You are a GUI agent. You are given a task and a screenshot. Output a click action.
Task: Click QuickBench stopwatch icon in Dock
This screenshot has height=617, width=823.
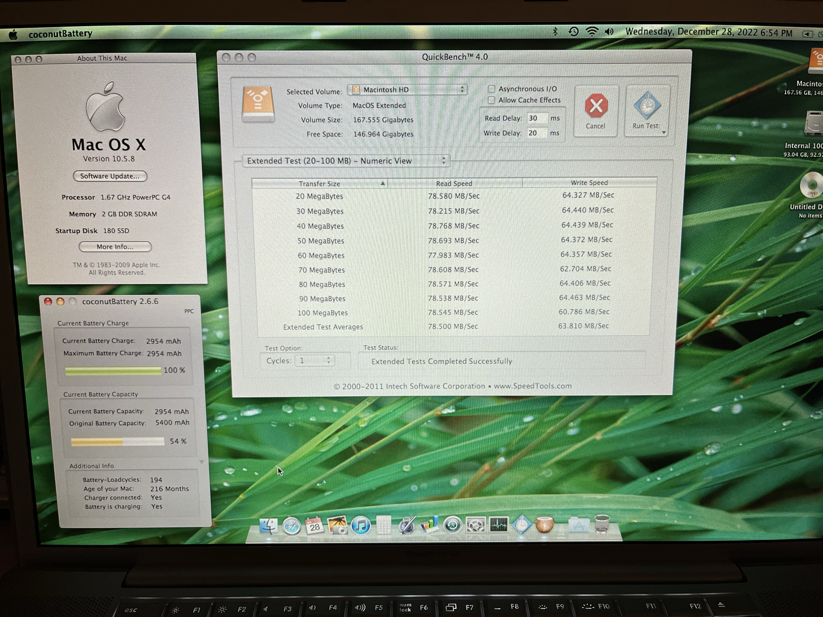[x=521, y=525]
